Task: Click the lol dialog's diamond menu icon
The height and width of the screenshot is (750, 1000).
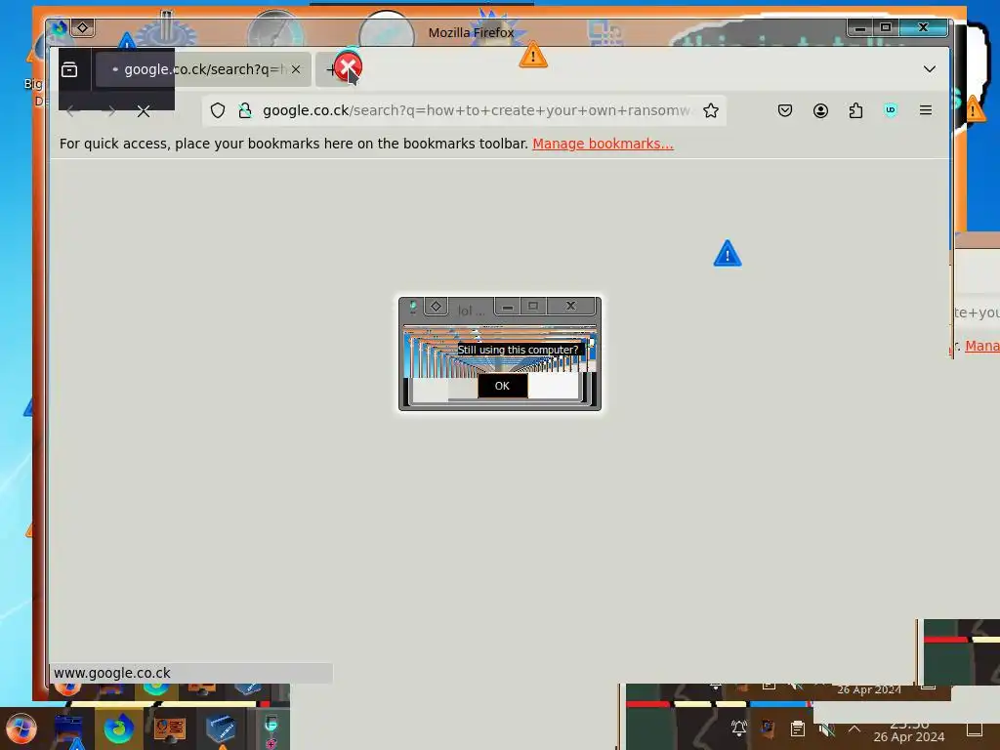Action: pos(437,307)
